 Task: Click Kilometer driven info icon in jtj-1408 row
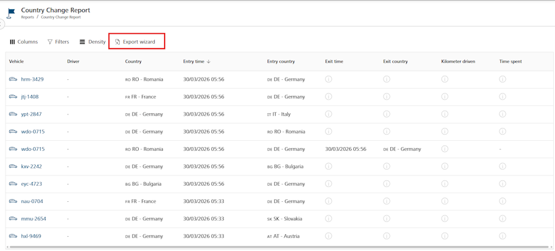click(445, 97)
